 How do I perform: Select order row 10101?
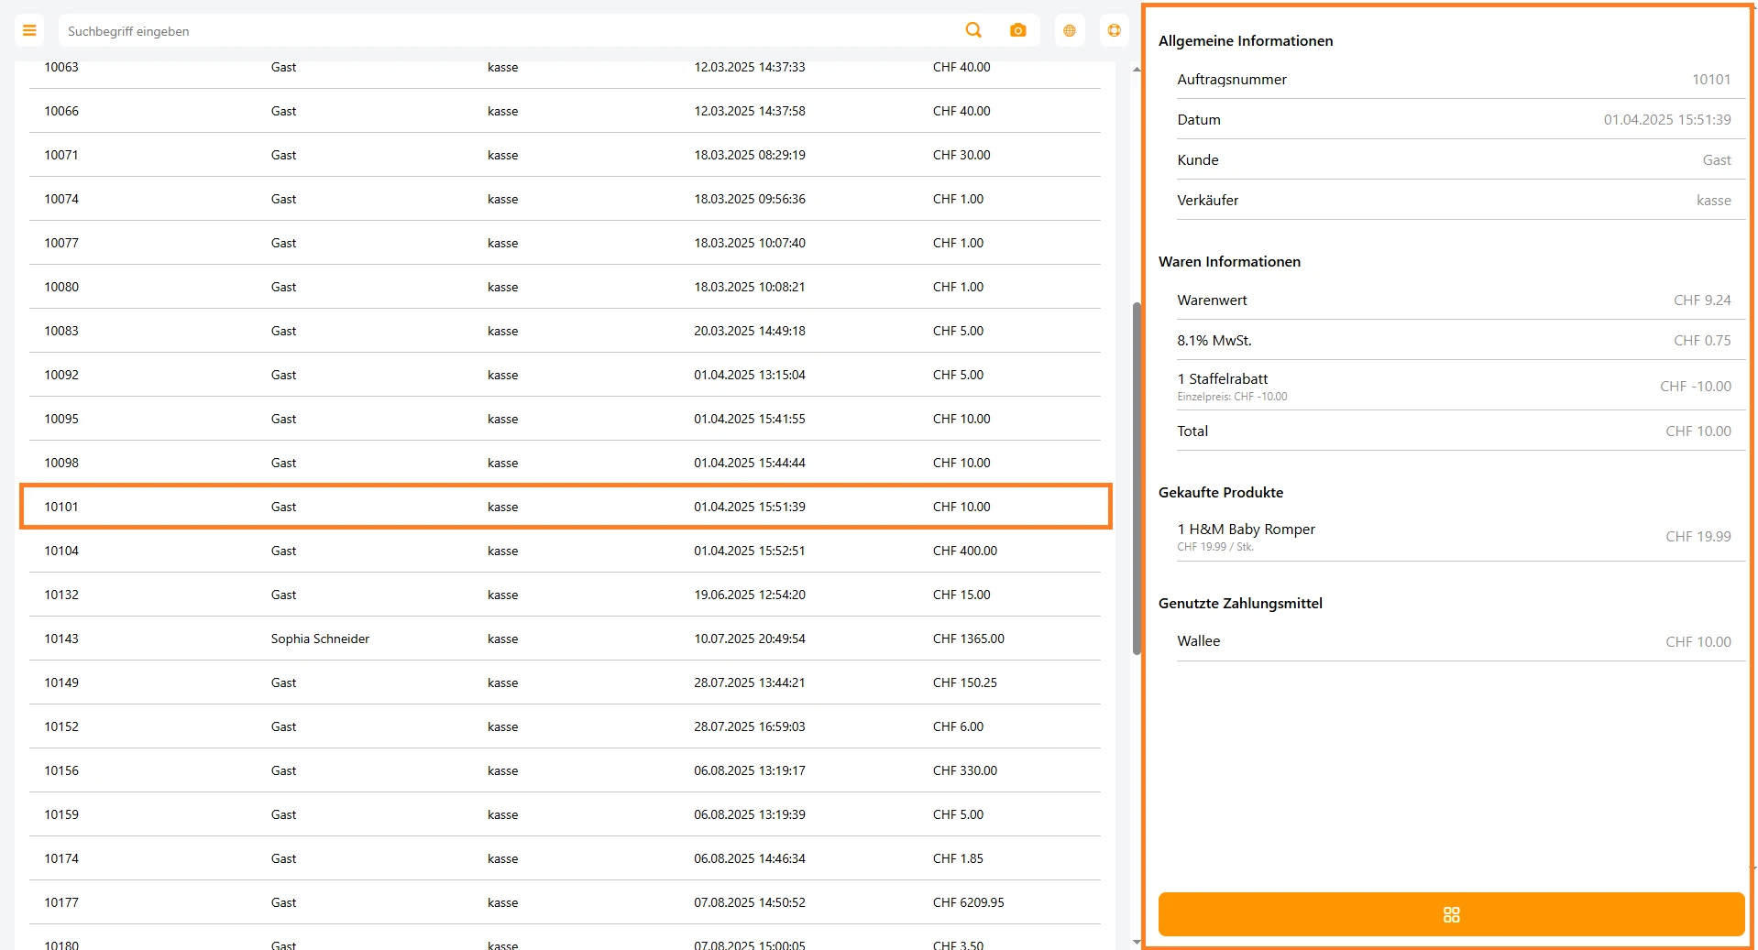565,507
